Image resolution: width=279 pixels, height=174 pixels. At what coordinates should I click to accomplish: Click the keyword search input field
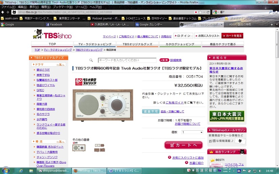(x=127, y=60)
